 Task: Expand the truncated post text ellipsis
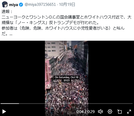[11, 34]
